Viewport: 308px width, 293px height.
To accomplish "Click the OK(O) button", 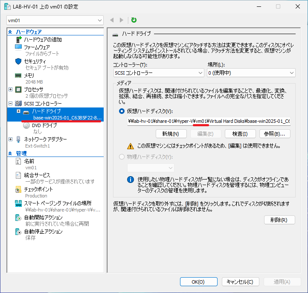I will pos(199,282).
